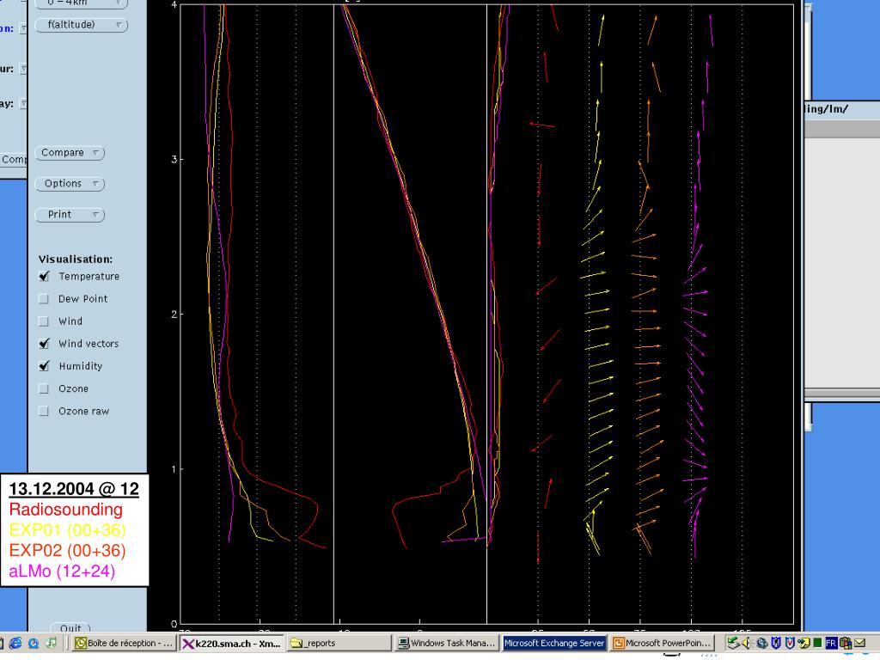The height and width of the screenshot is (660, 880).
Task: Switch to Microsoft PowerPoint in the taskbar
Action: (662, 643)
